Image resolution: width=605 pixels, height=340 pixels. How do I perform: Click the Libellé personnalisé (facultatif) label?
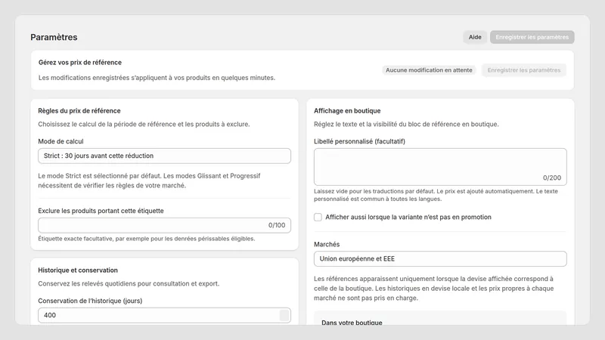click(359, 141)
